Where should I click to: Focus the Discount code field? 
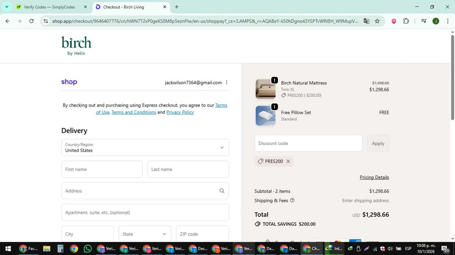pyautogui.click(x=308, y=143)
